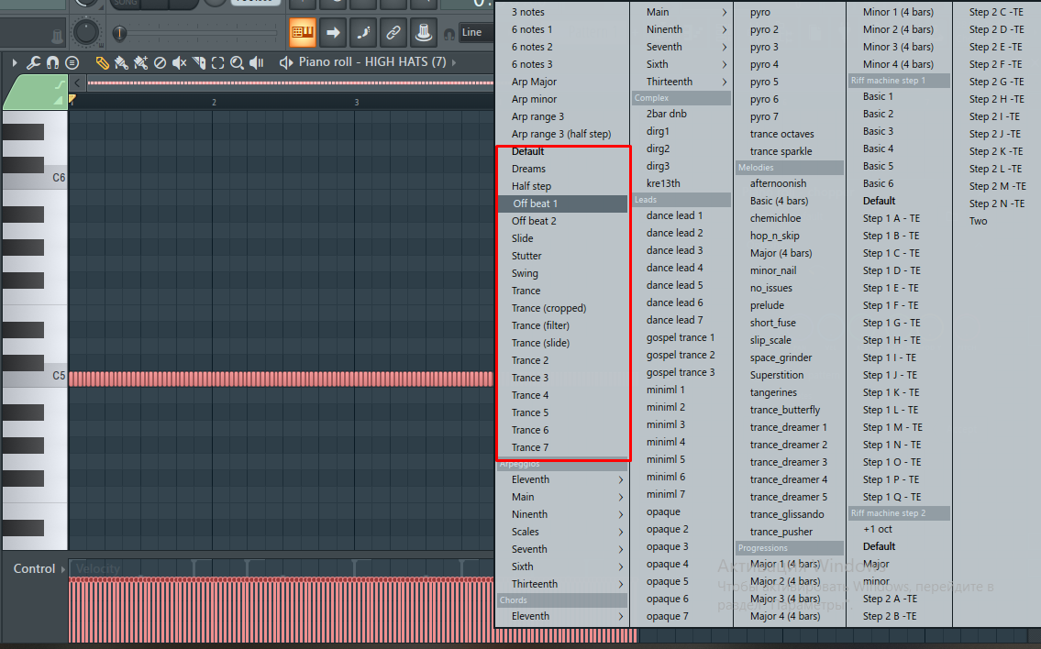
Task: Click the C5 piano key label
Action: click(59, 376)
